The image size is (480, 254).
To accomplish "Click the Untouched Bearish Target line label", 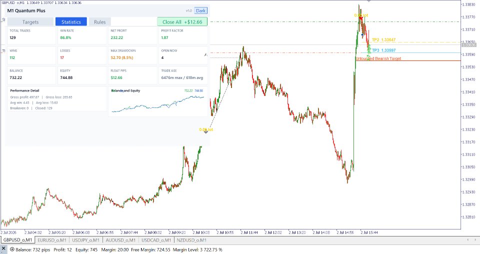I will pos(378,58).
